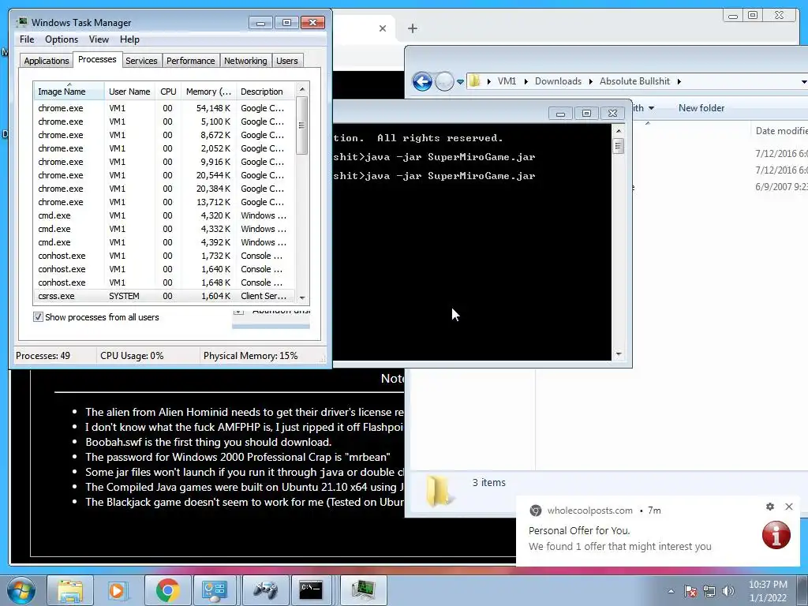Expand the Downloads breadcrumb arrow
Viewport: 808px width, 606px height.
[x=590, y=81]
